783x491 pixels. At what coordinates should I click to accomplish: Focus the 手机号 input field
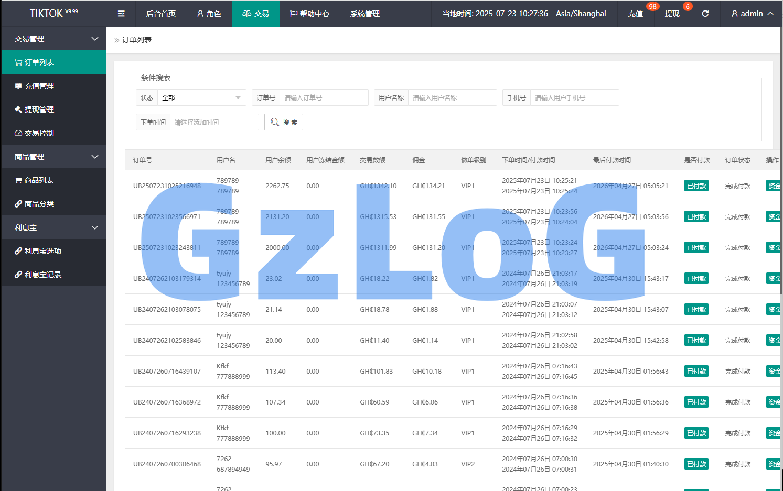point(575,98)
